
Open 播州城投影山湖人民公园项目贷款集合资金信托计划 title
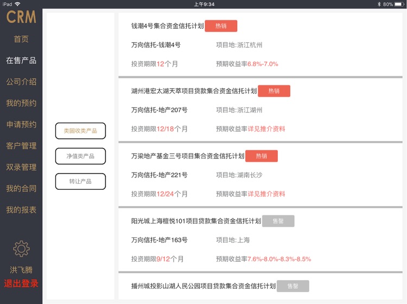(203, 286)
